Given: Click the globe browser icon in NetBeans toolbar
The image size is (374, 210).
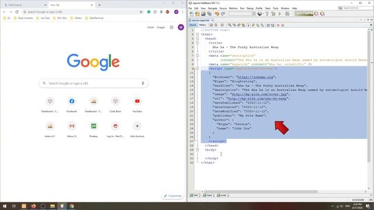Looking at the screenshot, I should 259,14.
